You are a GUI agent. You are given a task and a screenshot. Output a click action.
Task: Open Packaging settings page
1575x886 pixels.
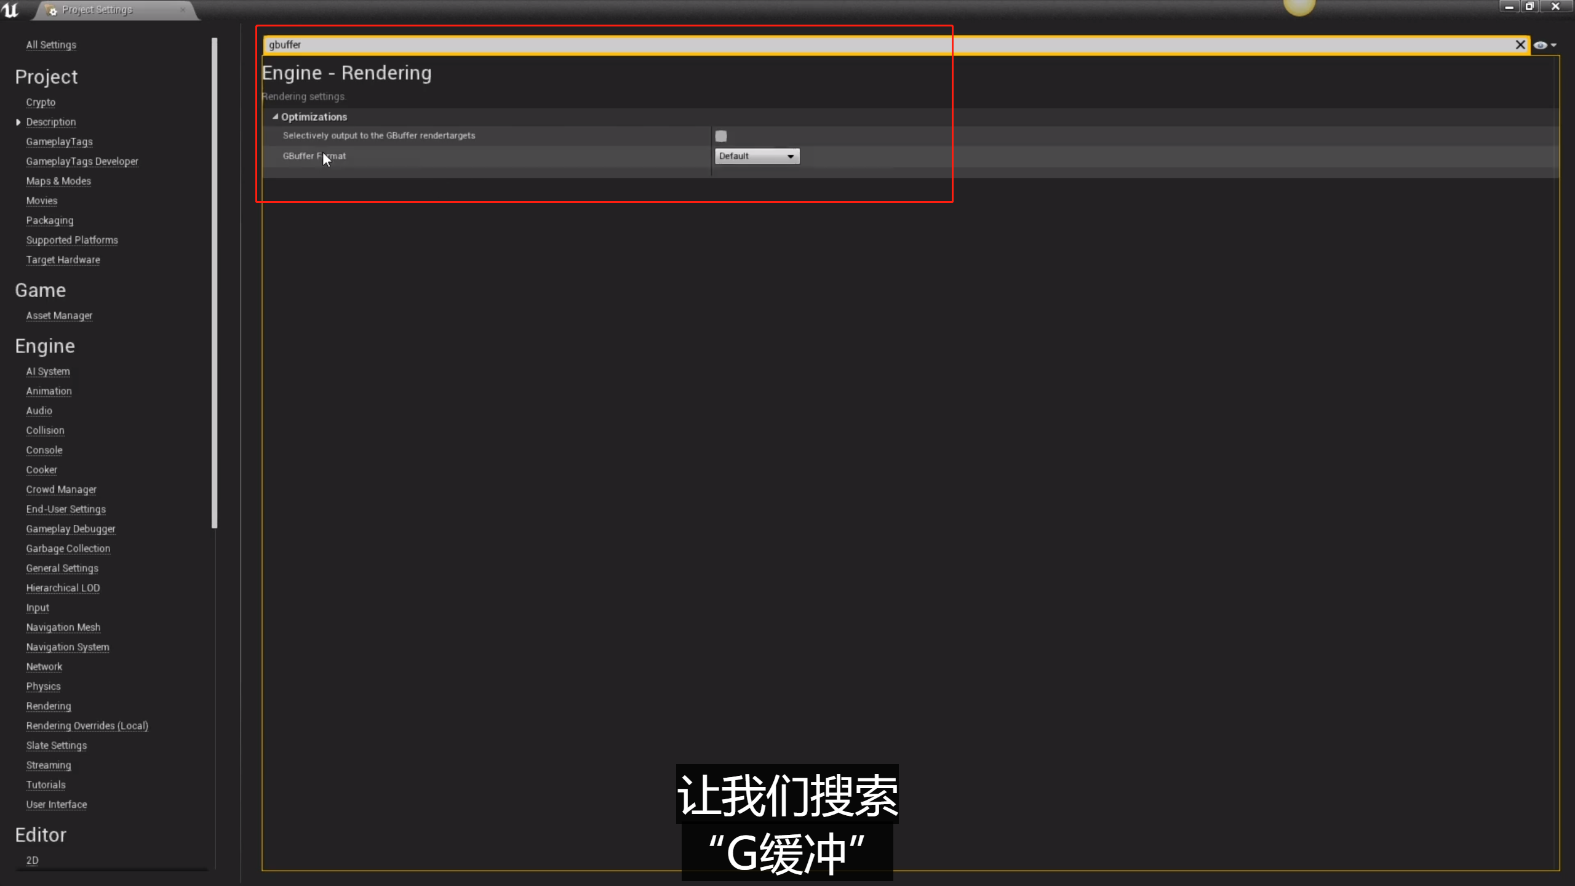[49, 220]
